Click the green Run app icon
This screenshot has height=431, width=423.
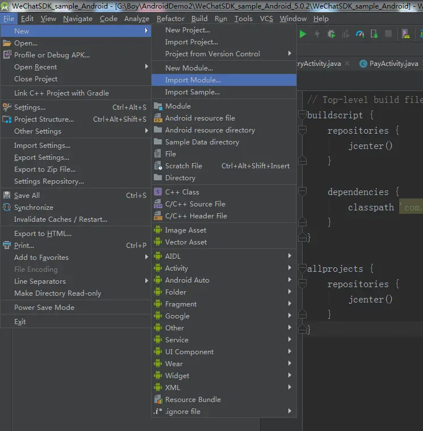303,34
